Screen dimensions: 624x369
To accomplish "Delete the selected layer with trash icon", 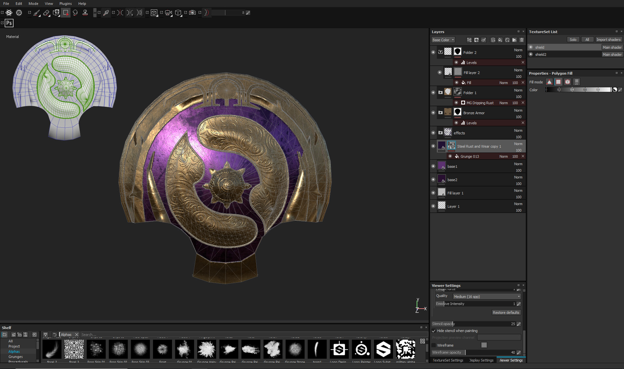I will (x=522, y=40).
